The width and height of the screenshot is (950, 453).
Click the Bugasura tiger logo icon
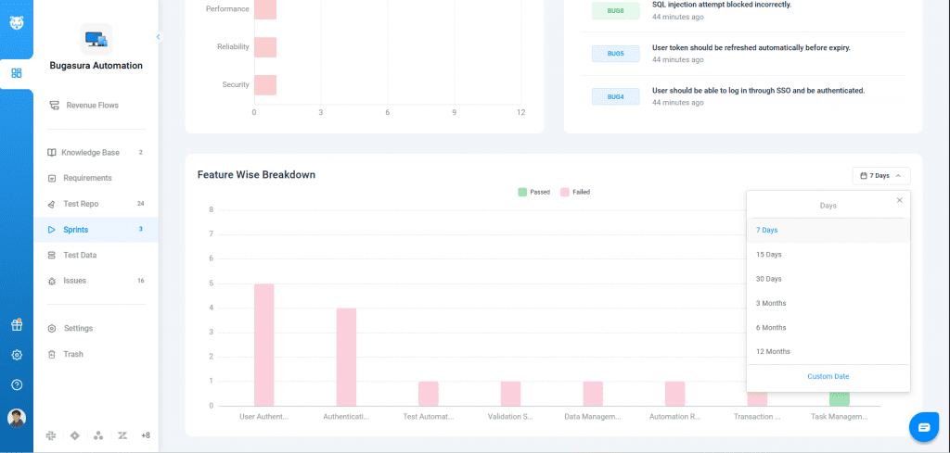(17, 22)
